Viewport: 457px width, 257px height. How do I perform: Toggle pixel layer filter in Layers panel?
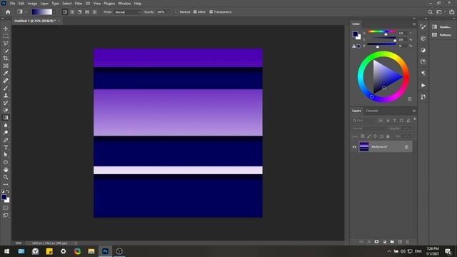click(381, 121)
